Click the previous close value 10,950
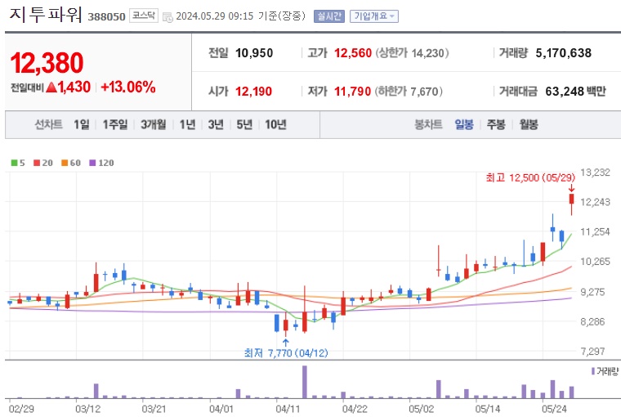 point(254,52)
